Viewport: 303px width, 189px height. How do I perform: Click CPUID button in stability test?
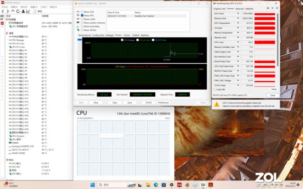148,103
